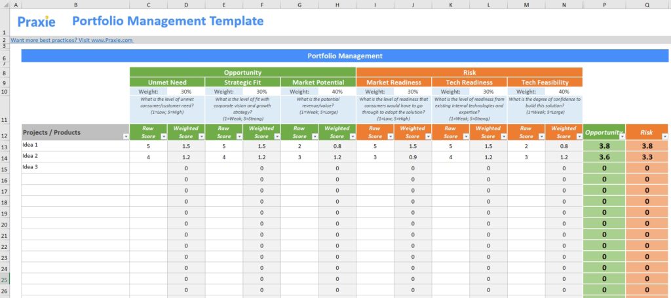This screenshot has height=298, width=671.
Task: Select the Idea 1 cell
Action: point(75,145)
